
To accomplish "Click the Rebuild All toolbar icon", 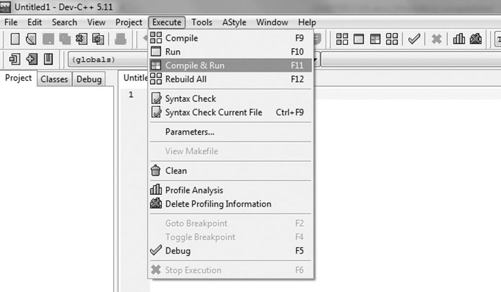I will [x=392, y=39].
